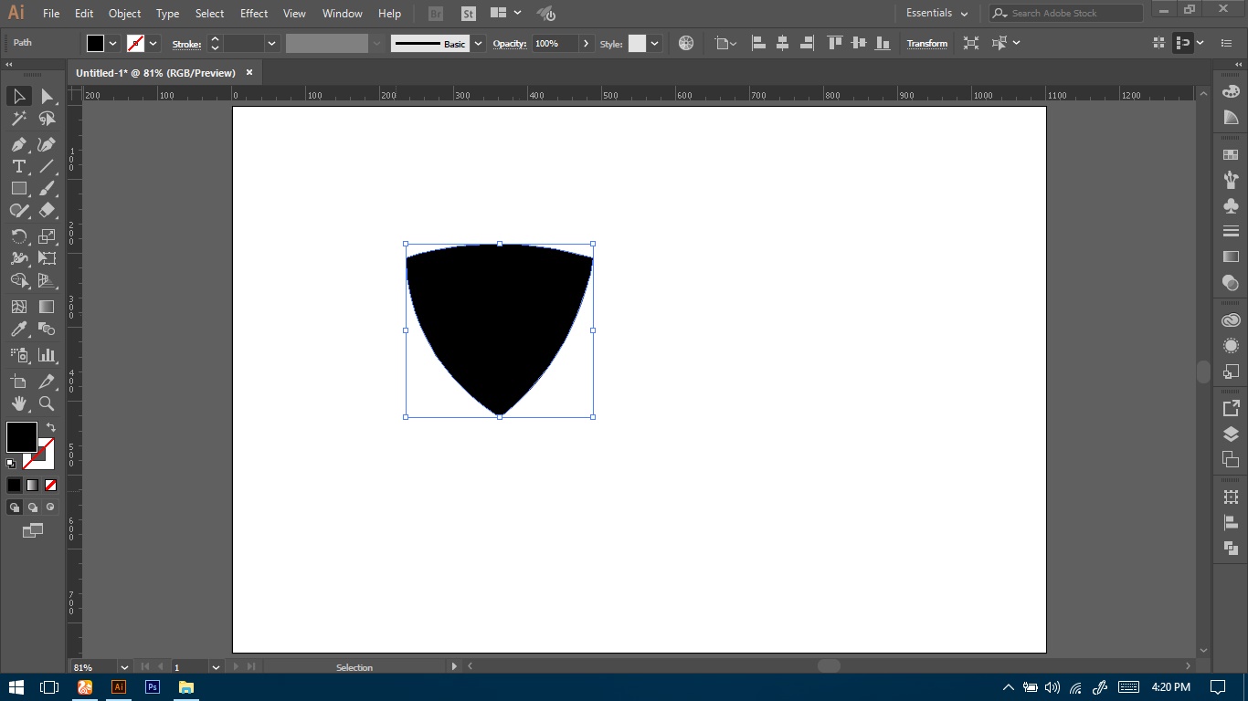The image size is (1248, 701).
Task: Open stroke color dropdown arrow
Action: tap(153, 43)
